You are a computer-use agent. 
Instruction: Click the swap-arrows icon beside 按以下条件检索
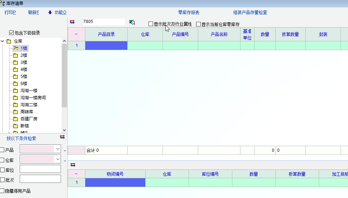62,137
